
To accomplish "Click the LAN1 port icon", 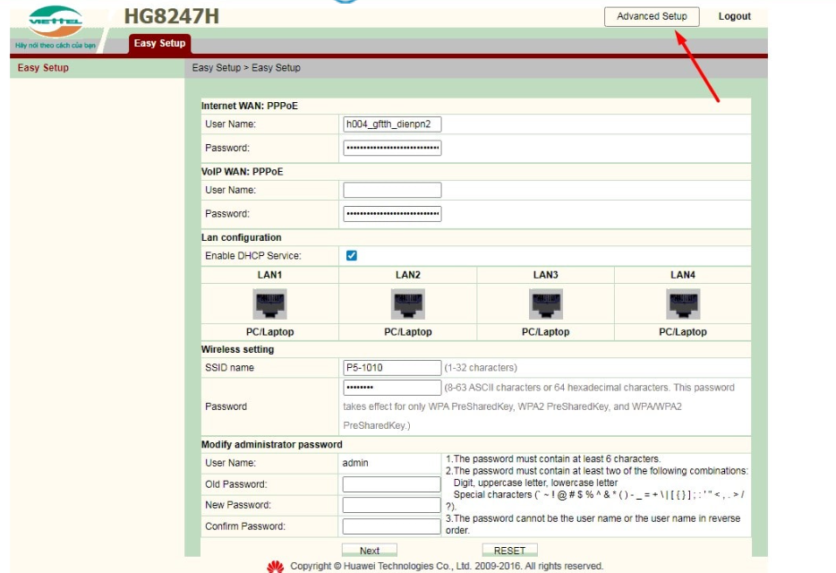I will (269, 304).
